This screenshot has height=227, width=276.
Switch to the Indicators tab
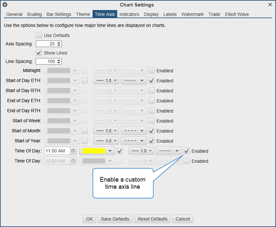[129, 14]
